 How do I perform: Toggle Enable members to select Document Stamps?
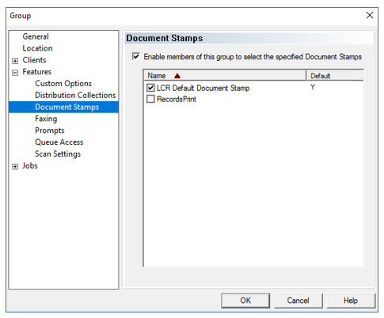point(136,56)
